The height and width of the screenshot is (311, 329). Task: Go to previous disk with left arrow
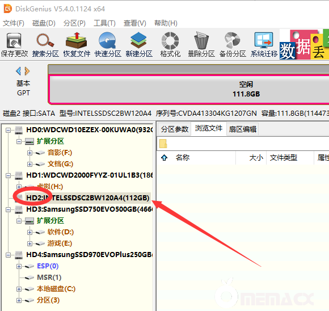pyautogui.click(x=19, y=71)
